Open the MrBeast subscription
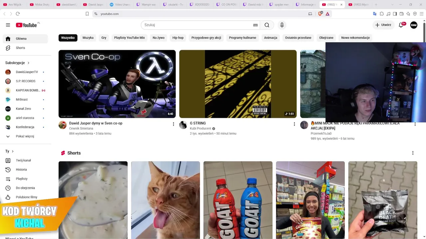 (25, 100)
